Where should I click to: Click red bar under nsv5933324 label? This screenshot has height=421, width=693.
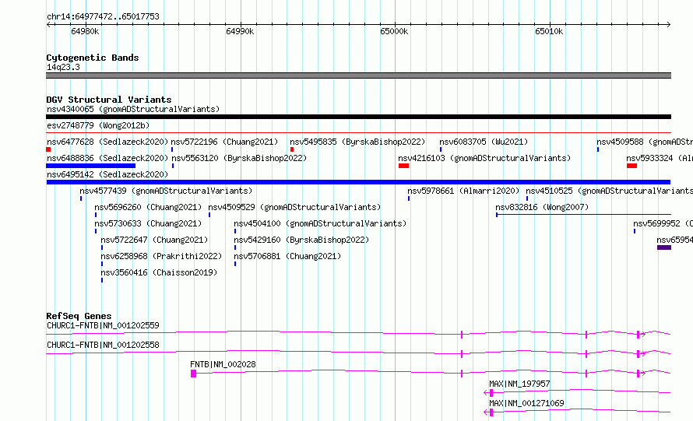[x=631, y=166]
